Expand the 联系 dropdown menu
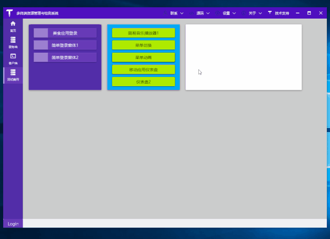Viewport: 330px width, 239px height. click(x=174, y=13)
